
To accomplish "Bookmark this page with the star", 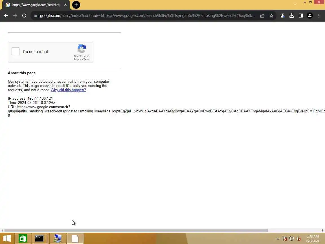I will click(271, 16).
